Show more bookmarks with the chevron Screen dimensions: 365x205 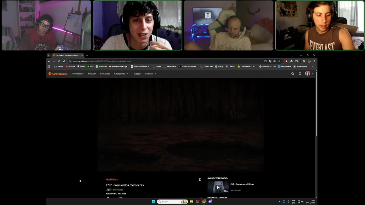point(312,67)
